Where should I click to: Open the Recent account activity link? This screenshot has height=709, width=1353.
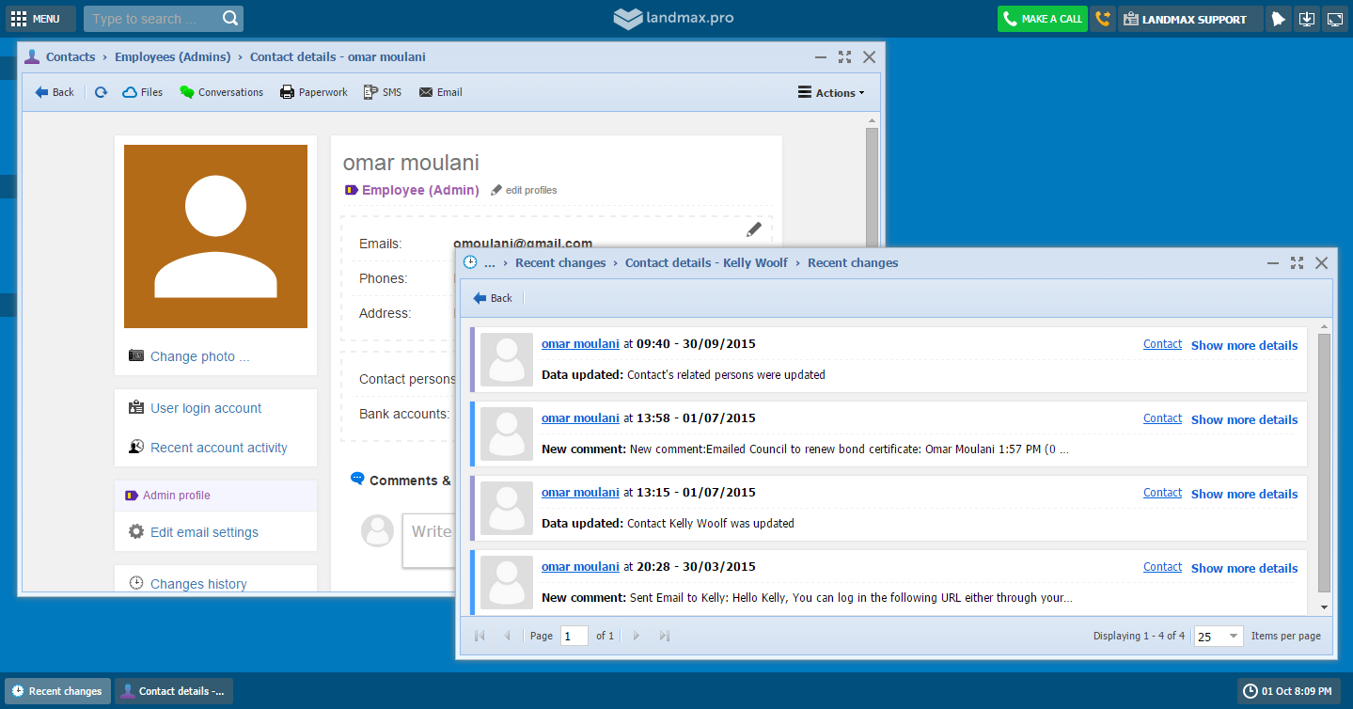(x=218, y=448)
